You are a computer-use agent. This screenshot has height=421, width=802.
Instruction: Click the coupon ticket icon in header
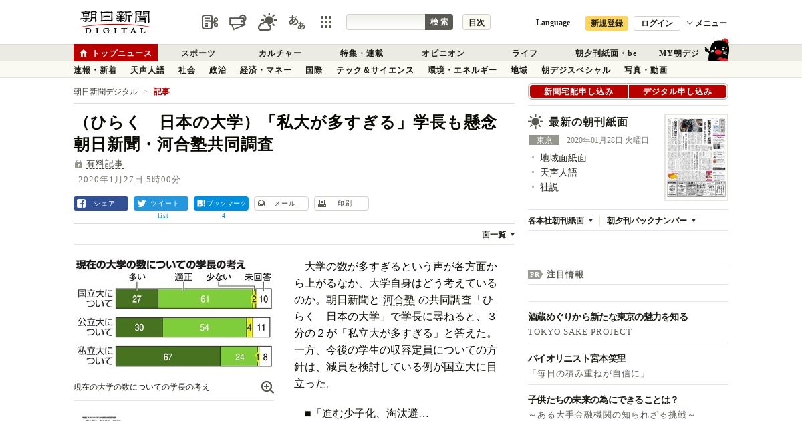click(x=238, y=22)
